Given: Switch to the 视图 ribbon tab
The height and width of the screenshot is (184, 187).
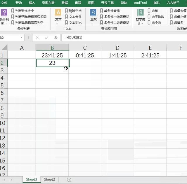Looking at the screenshot, I should [91, 3].
